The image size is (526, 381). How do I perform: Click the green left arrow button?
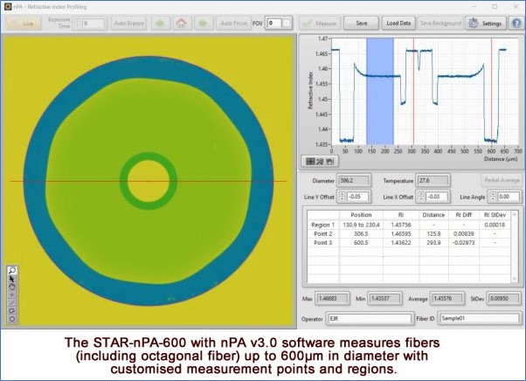click(x=160, y=23)
